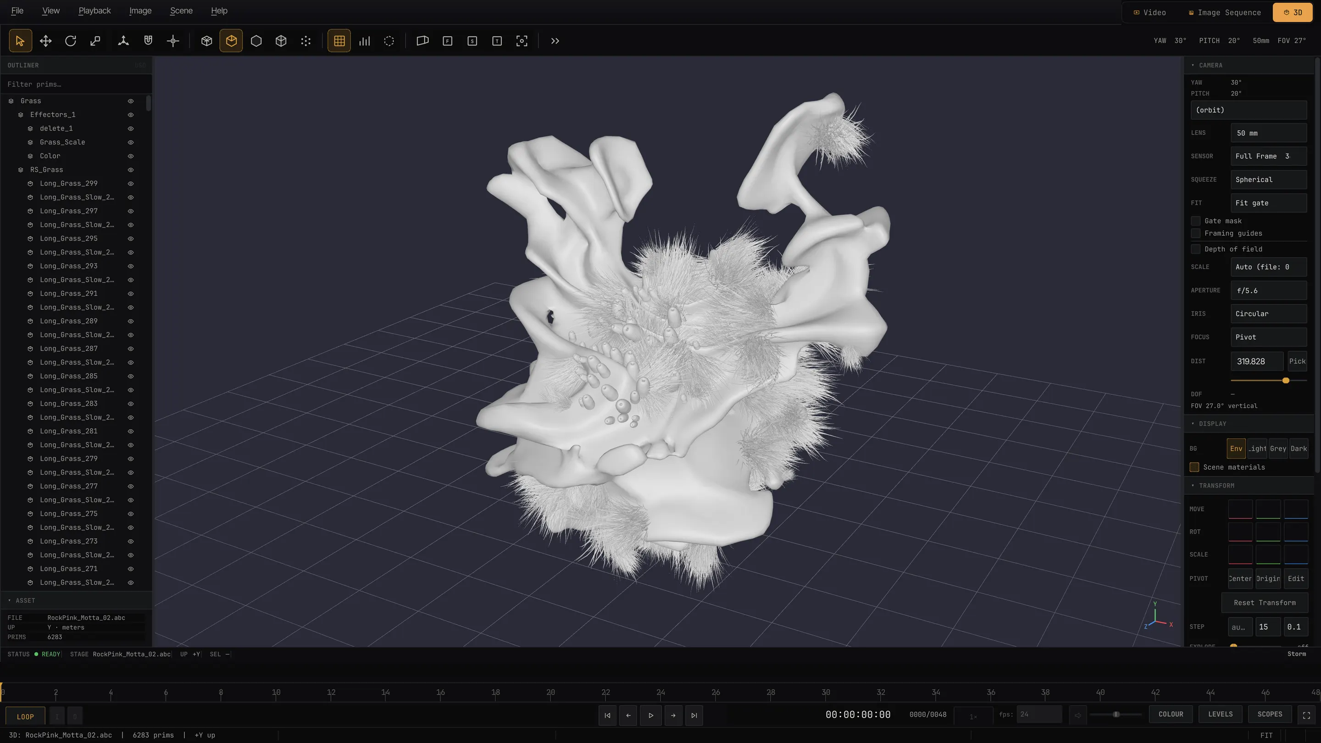Viewport: 1321px width, 743px height.
Task: Toggle the statistics bars icon
Action: [365, 41]
